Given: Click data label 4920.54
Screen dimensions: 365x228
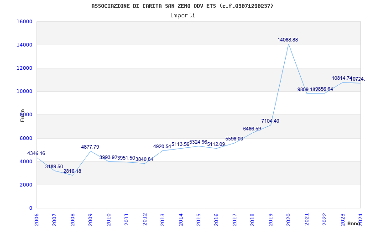Looking at the screenshot, I should pos(162,146).
